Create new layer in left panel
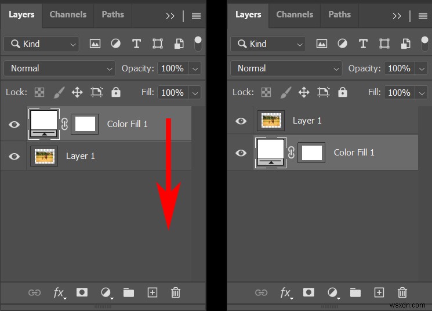The height and width of the screenshot is (311, 432). point(153,292)
